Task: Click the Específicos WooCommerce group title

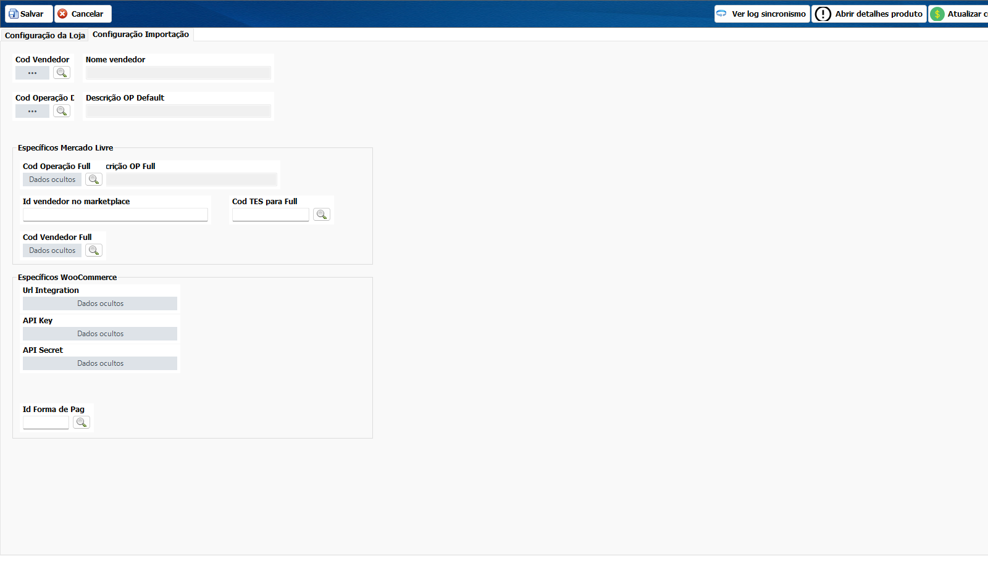Action: pyautogui.click(x=67, y=278)
